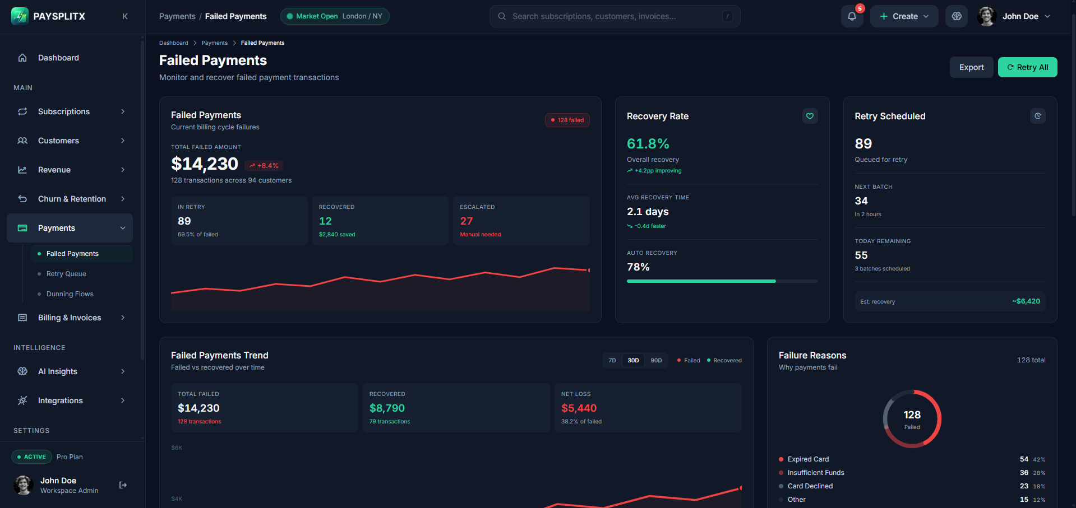Expand the Customers menu chevron

[x=123, y=141]
